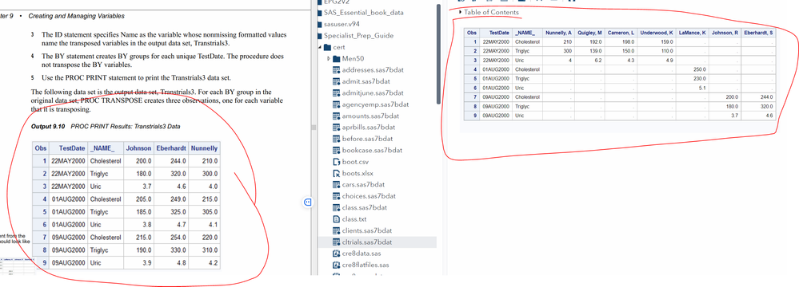Expand the Men50 folder arrow

click(329, 59)
